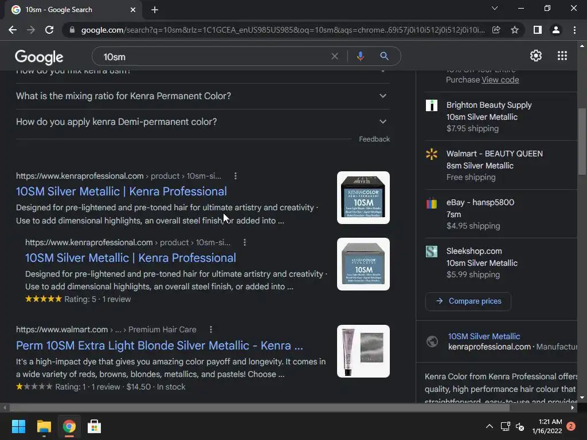587x440 pixels.
Task: Clear the search box text
Action: pos(335,56)
